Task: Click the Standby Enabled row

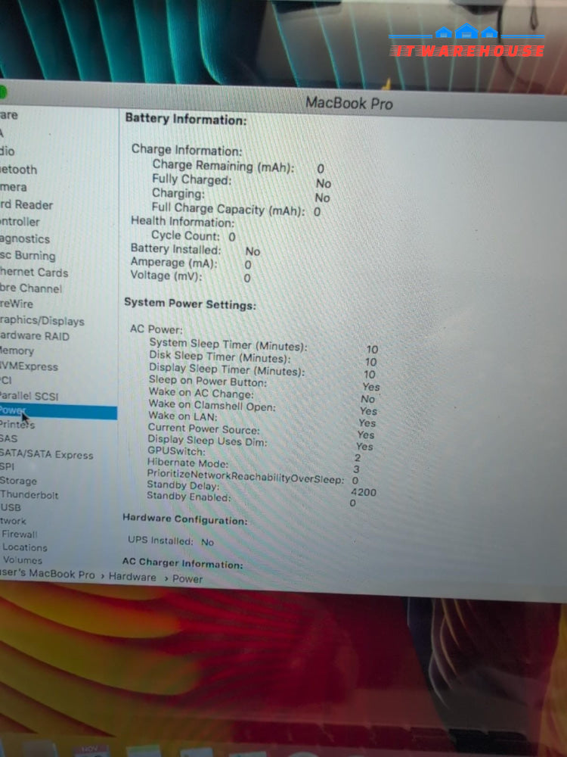Action: [251, 499]
